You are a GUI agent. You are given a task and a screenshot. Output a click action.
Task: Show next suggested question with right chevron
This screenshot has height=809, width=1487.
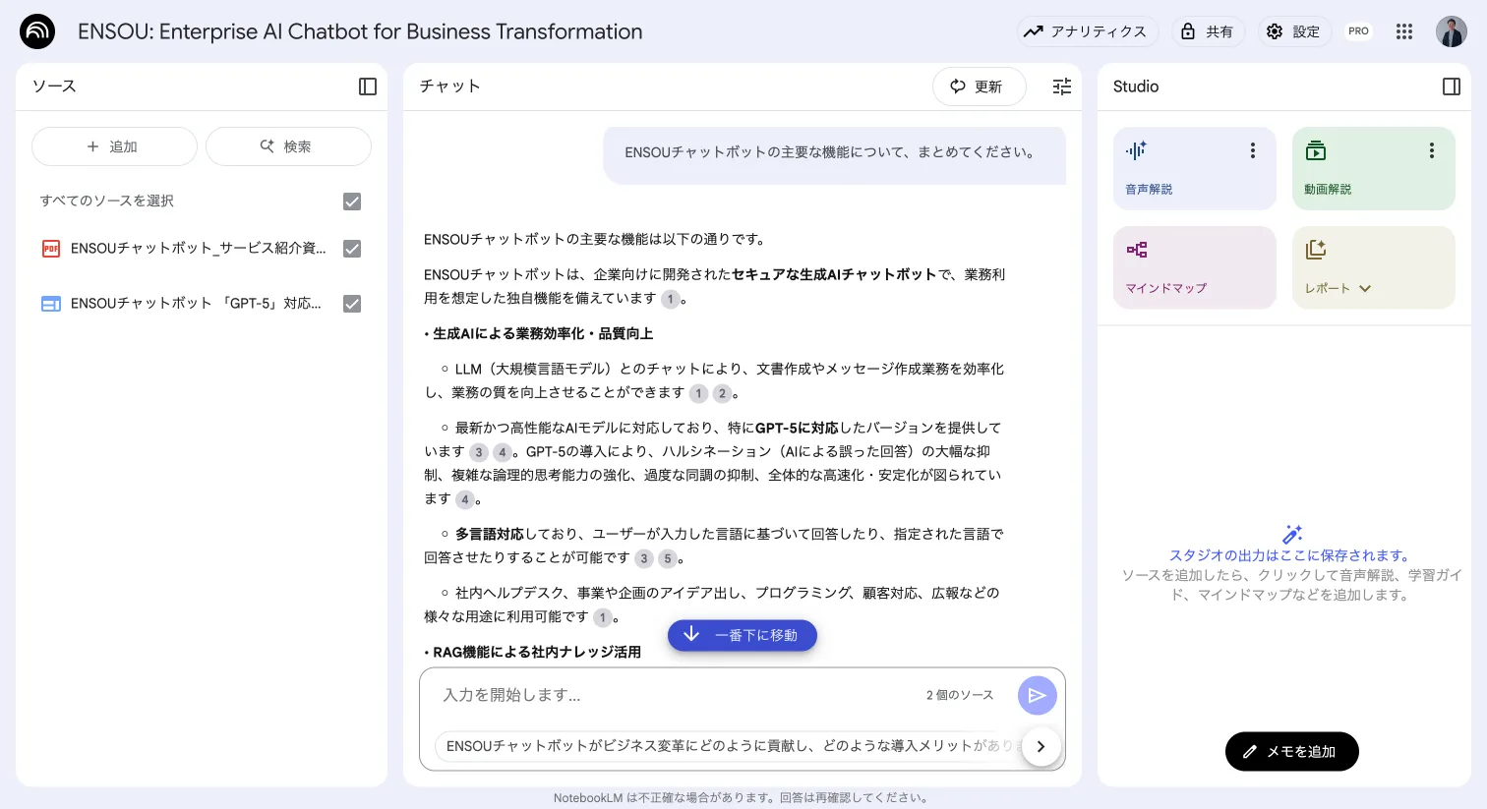(x=1041, y=746)
